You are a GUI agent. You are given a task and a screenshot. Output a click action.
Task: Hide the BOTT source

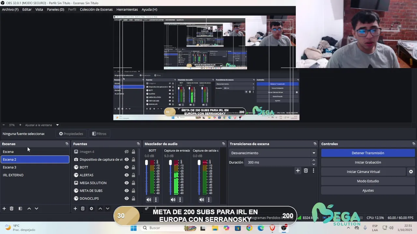tap(127, 167)
